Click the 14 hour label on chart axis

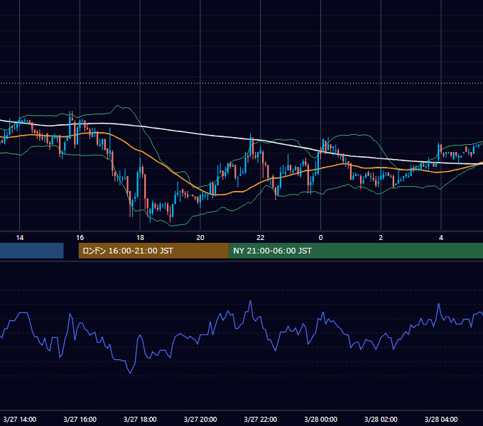click(20, 238)
